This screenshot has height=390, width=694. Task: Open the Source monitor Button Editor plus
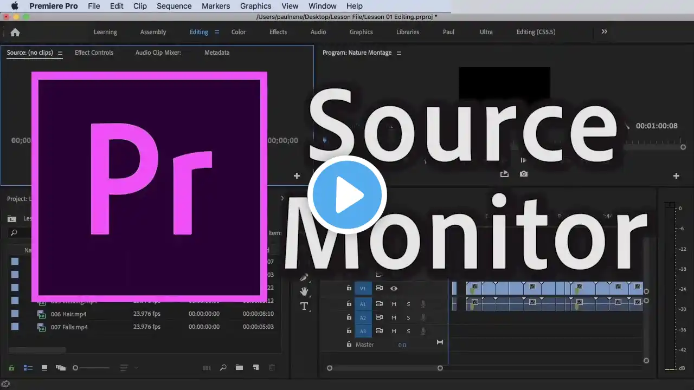pyautogui.click(x=297, y=175)
